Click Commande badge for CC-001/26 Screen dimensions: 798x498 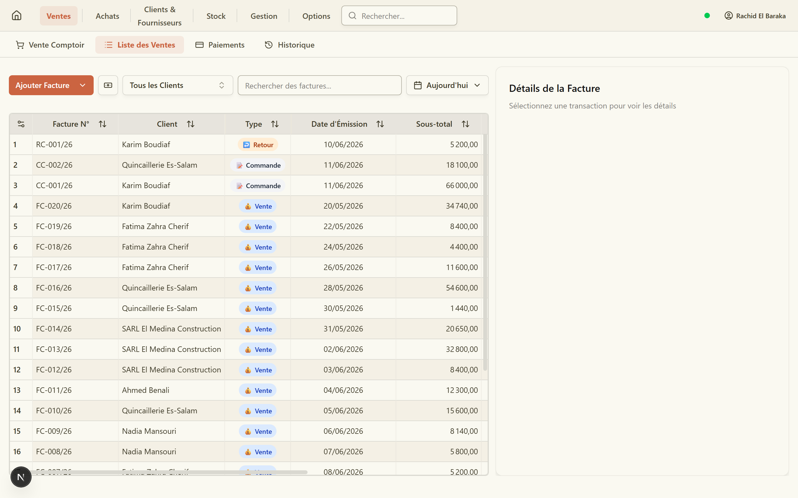258,185
